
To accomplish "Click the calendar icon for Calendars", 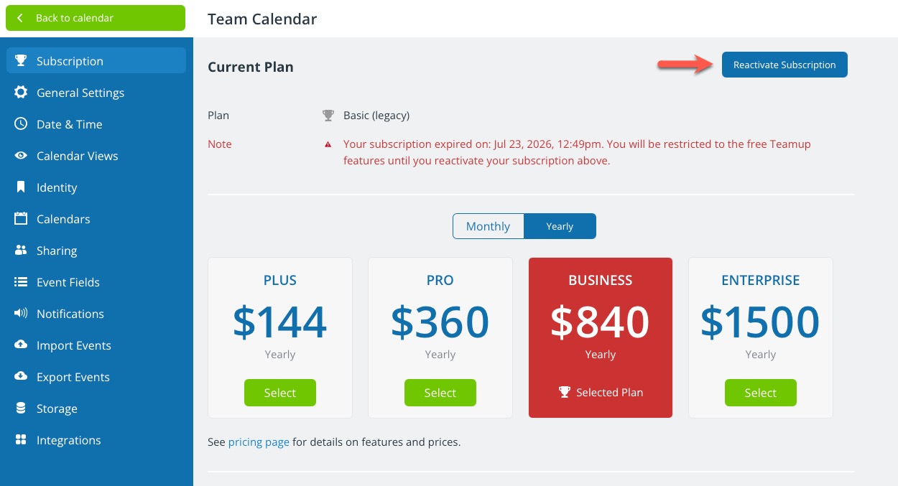I will 21,219.
